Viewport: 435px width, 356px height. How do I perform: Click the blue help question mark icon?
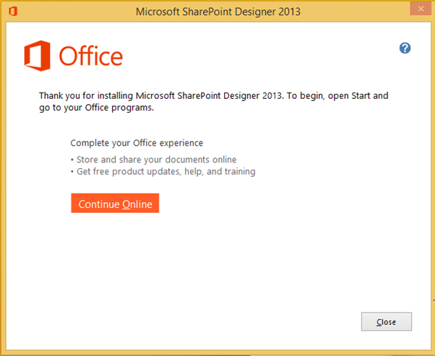[x=405, y=48]
